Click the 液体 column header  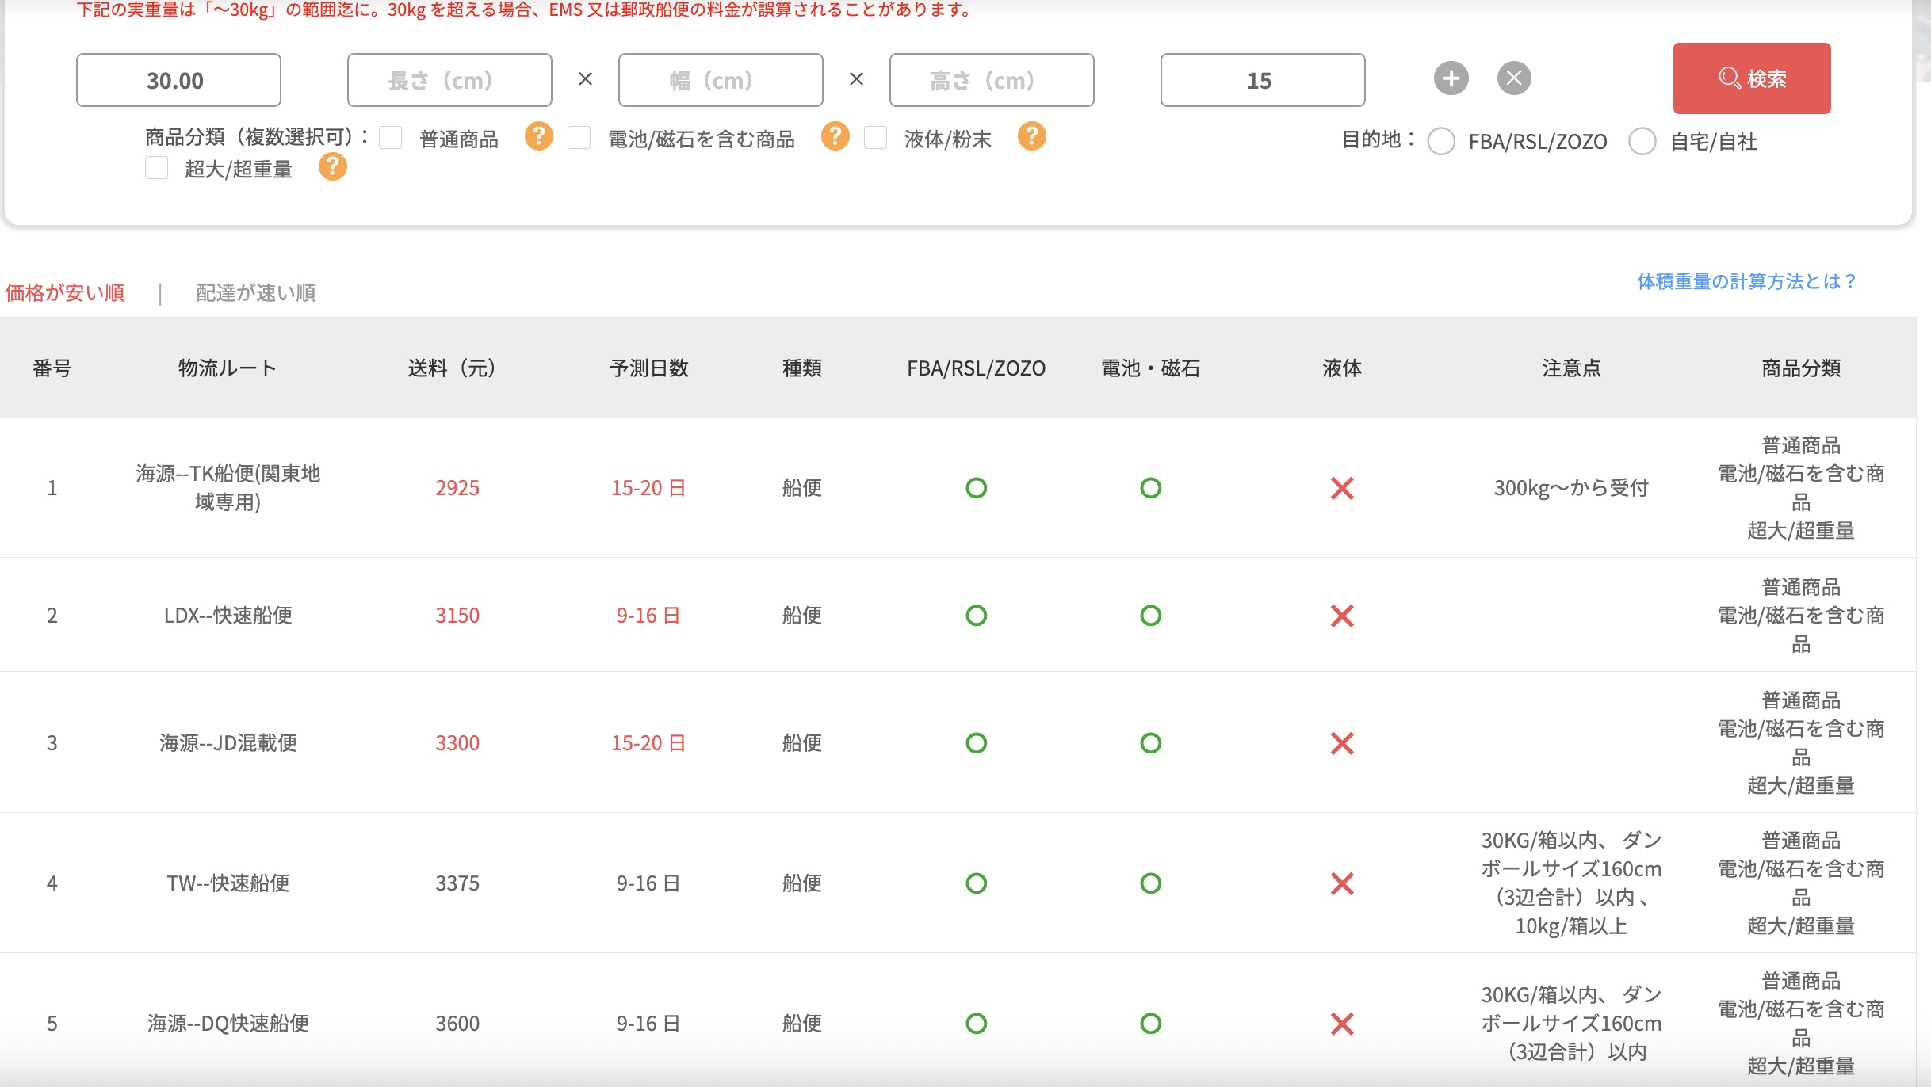point(1342,368)
